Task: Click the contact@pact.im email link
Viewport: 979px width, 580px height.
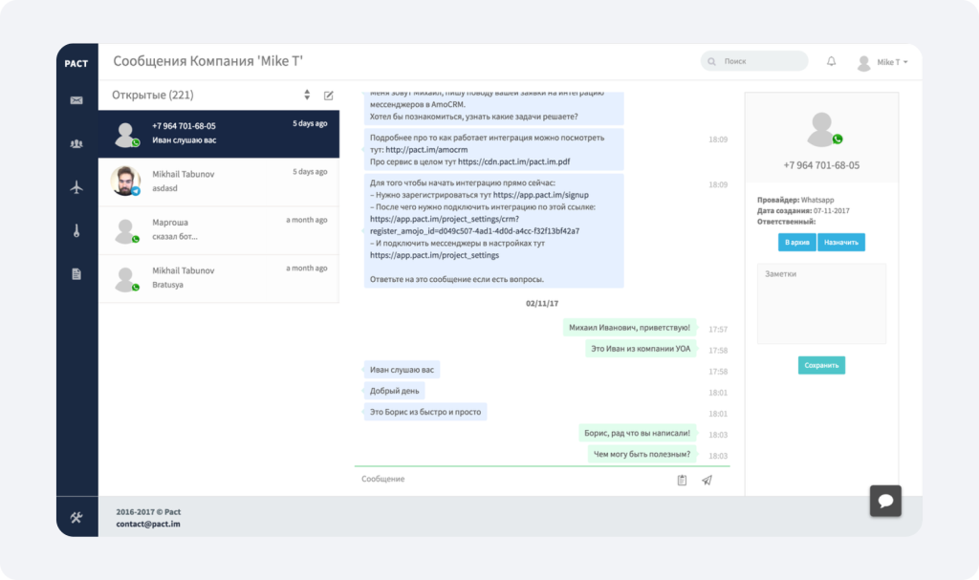Action: coord(148,524)
